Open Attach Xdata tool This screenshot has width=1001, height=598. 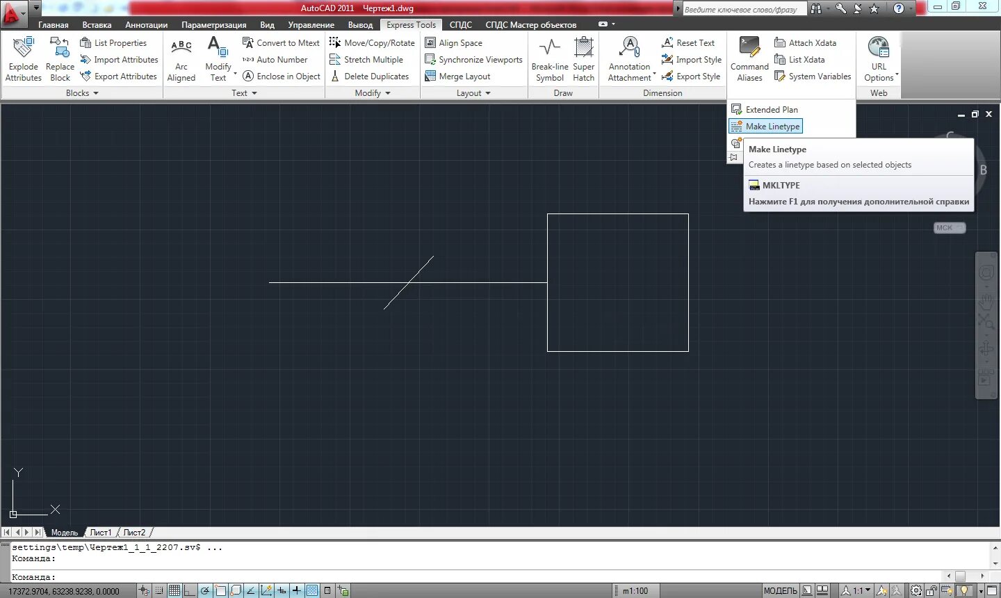[805, 42]
